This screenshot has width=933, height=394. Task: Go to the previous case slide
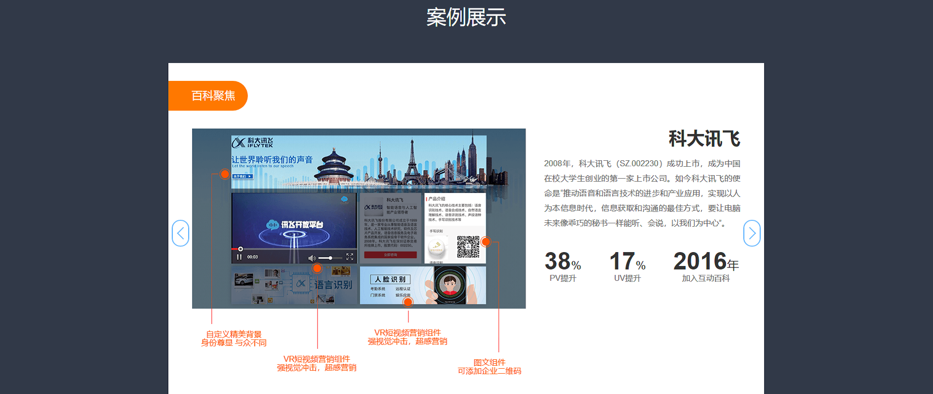(x=181, y=233)
